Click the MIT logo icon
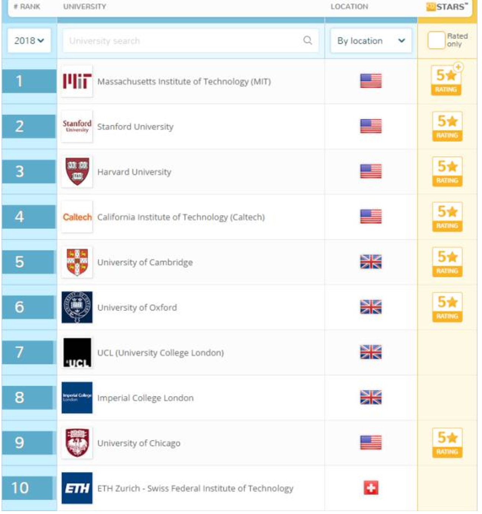Viewport: 482px width, 514px height. (77, 81)
